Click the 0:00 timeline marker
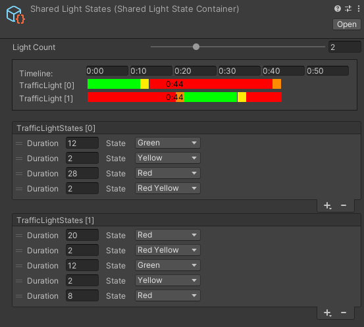Image resolution: width=364 pixels, height=327 pixels. pyautogui.click(x=107, y=71)
